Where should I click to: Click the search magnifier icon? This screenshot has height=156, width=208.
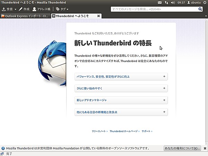[200, 9]
